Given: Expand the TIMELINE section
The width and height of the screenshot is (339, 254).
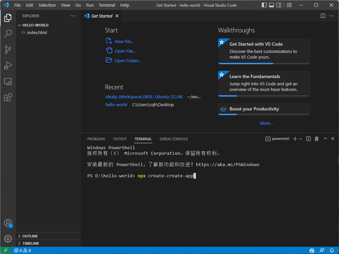Looking at the screenshot, I should (19, 243).
